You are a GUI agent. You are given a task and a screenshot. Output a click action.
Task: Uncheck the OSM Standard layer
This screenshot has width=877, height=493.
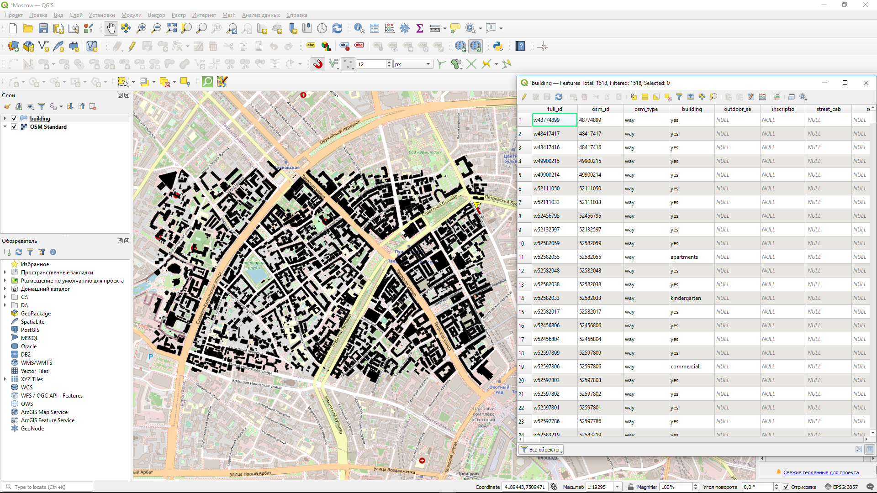[14, 127]
